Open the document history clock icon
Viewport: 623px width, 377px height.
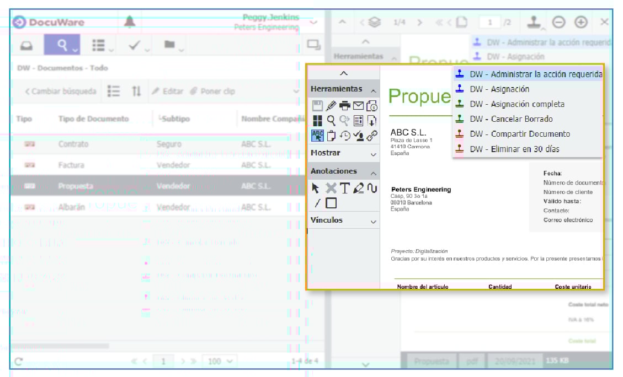pyautogui.click(x=345, y=136)
